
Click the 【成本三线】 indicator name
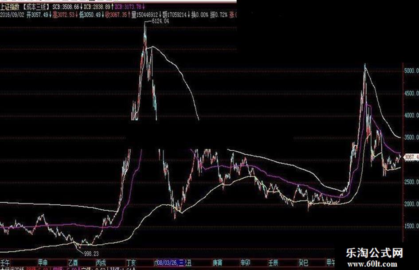35,7
